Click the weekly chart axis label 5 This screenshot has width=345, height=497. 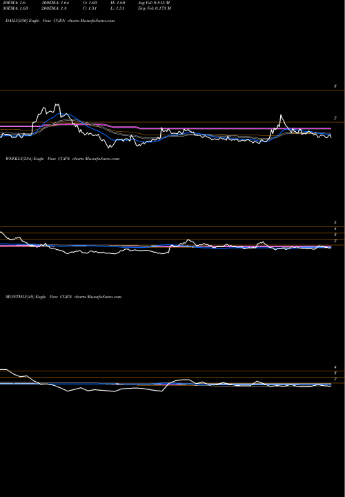335,222
